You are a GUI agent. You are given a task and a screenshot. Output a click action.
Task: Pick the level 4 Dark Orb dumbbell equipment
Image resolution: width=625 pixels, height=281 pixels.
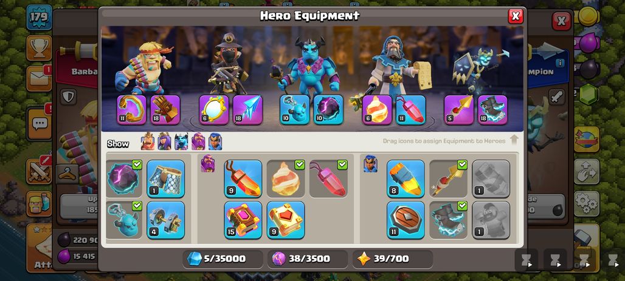click(166, 220)
